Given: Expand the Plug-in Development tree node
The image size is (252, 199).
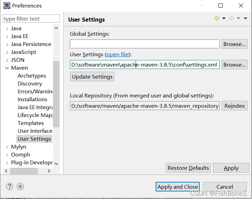Looking at the screenshot, I should [7, 163].
